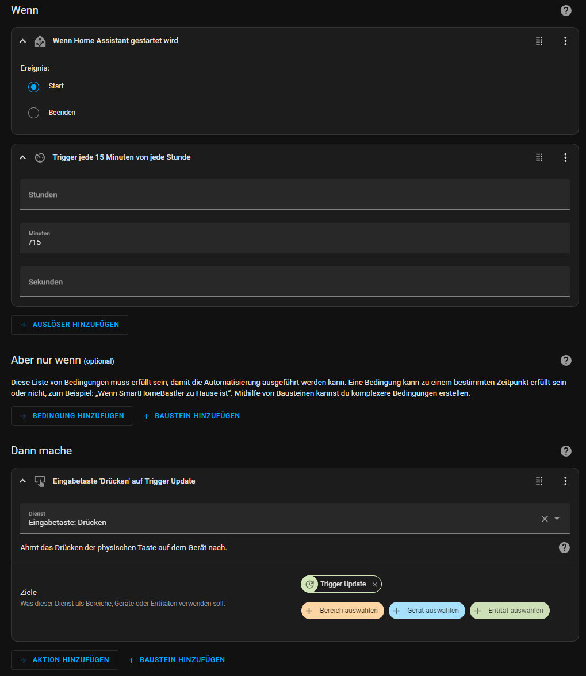Collapse the Eingabetaste Drücken action card
Screen dimensions: 586x676
tap(23, 481)
